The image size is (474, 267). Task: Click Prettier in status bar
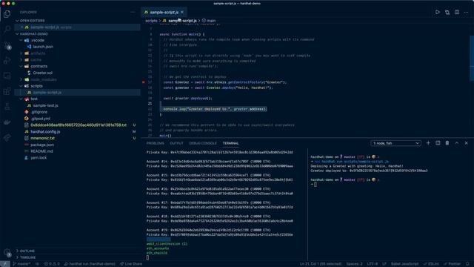pos(453,264)
